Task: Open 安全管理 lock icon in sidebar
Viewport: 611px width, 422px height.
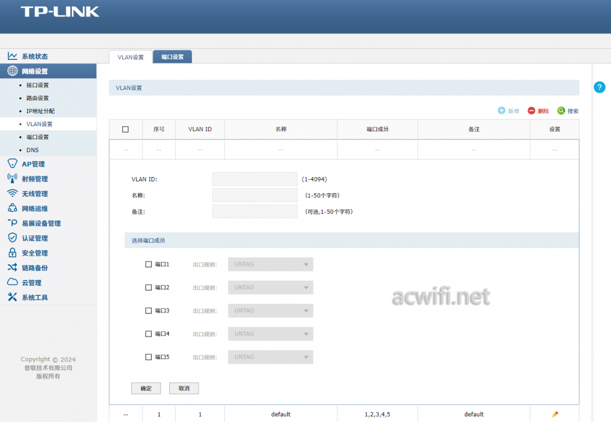Action: pyautogui.click(x=12, y=252)
